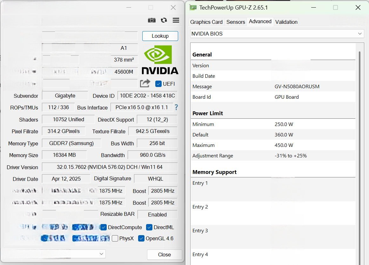Click the Resizable BAR Enabled value

pos(157,215)
